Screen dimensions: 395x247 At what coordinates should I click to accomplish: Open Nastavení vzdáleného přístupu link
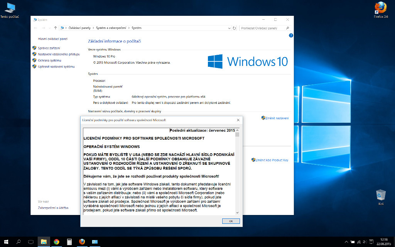[x=59, y=54]
